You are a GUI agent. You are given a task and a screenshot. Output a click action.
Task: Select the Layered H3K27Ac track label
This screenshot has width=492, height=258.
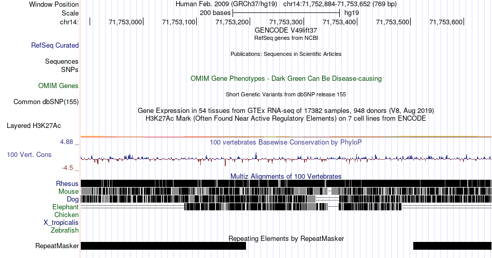pyautogui.click(x=34, y=125)
